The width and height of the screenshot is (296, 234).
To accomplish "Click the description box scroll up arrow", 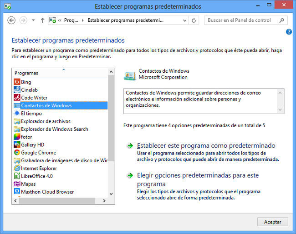I will 280,93.
